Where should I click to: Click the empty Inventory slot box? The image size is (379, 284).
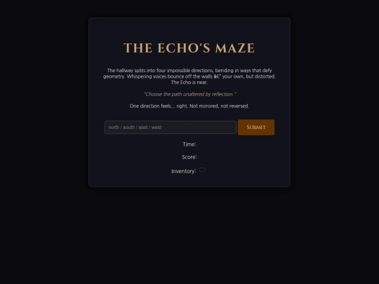203,170
